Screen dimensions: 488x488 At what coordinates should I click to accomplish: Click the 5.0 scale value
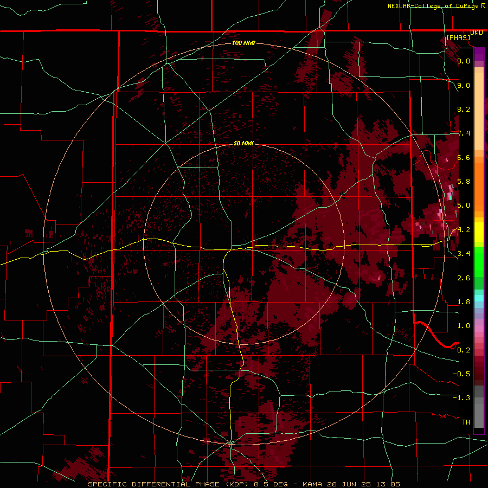click(x=464, y=206)
